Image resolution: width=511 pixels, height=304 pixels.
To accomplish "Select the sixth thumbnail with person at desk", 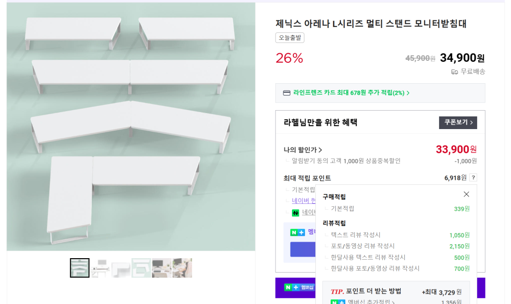I will pos(182,268).
